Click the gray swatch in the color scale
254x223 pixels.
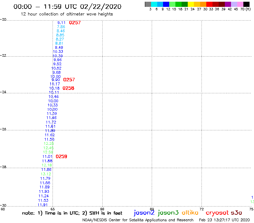(148, 4)
